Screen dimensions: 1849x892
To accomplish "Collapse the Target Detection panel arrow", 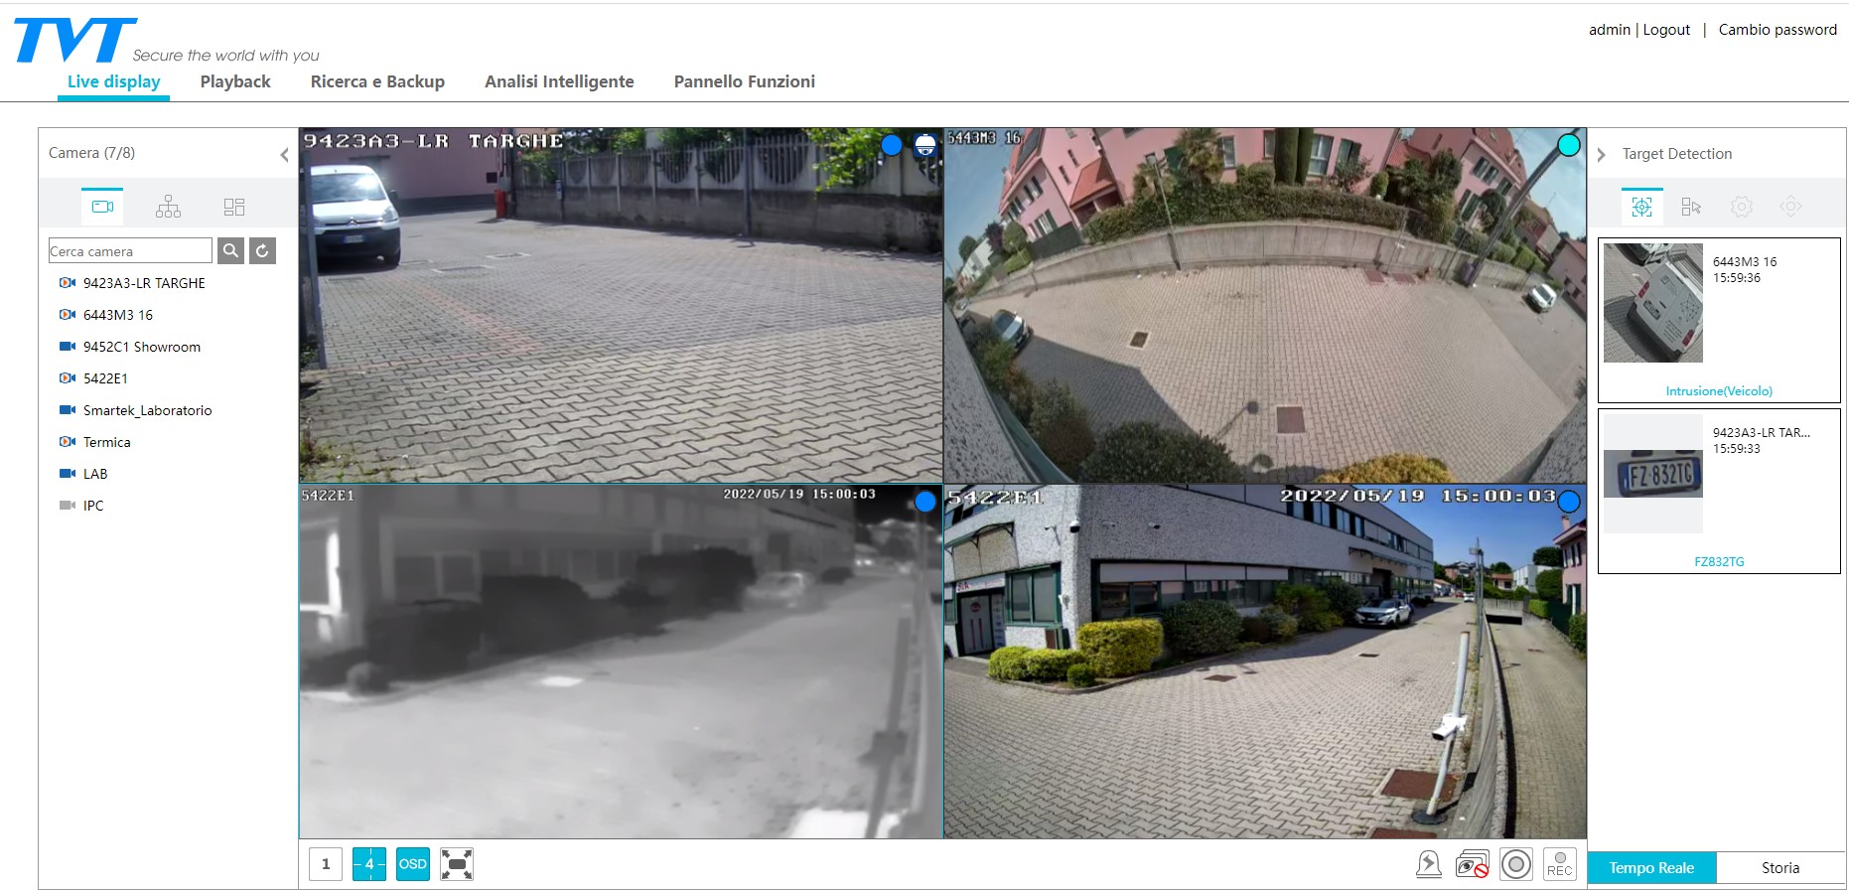I will 1601,155.
